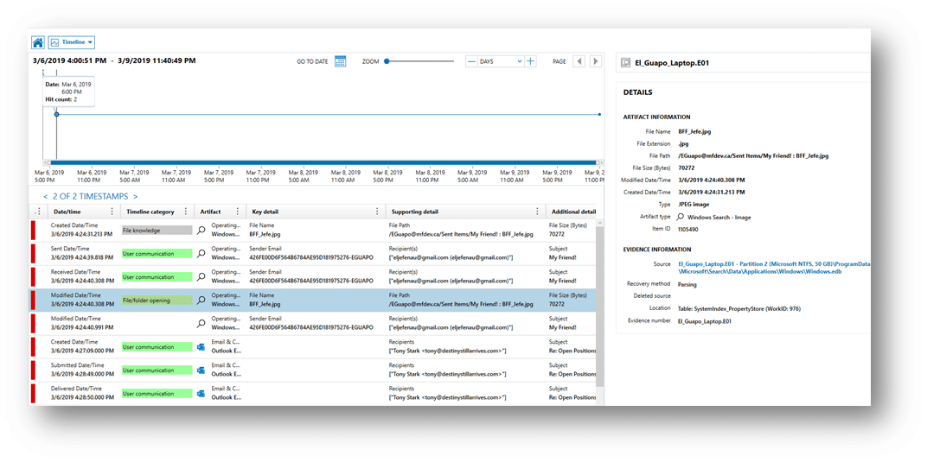Click the Home icon button
Screen dimensions: 927x462
38,41
